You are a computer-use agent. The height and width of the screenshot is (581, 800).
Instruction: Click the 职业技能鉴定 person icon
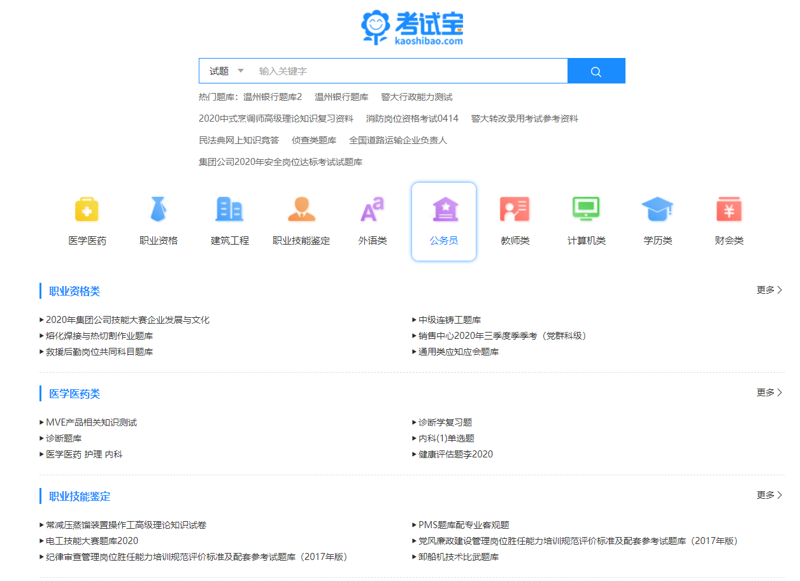(x=301, y=209)
